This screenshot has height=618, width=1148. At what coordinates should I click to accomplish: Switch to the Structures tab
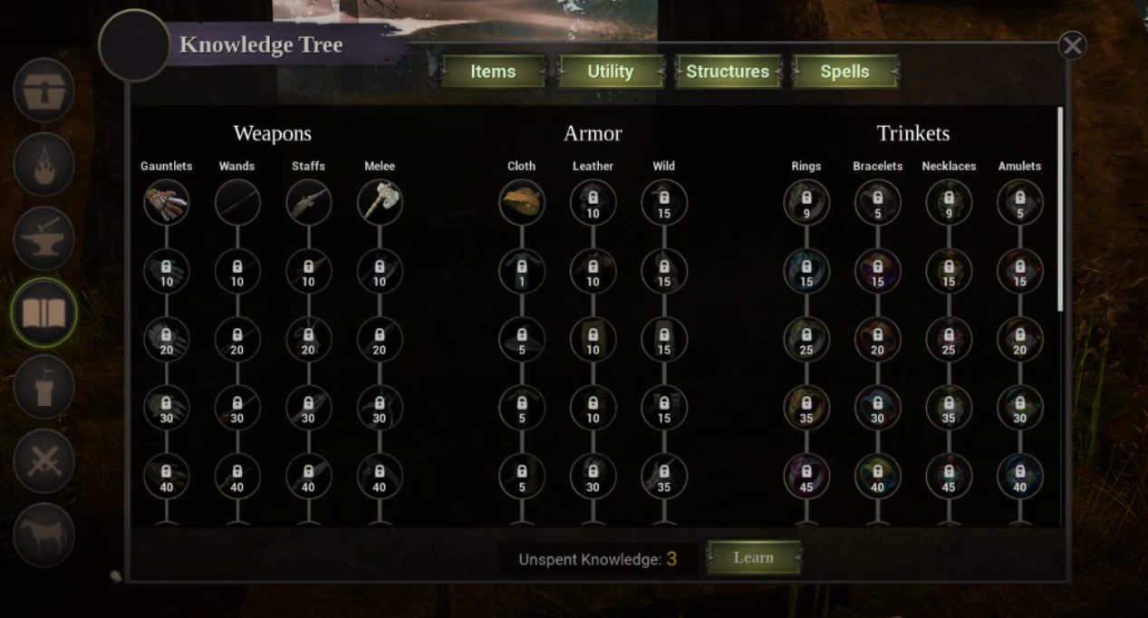[x=728, y=72]
